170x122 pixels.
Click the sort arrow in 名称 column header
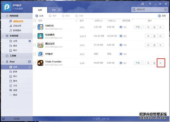coord(76,21)
